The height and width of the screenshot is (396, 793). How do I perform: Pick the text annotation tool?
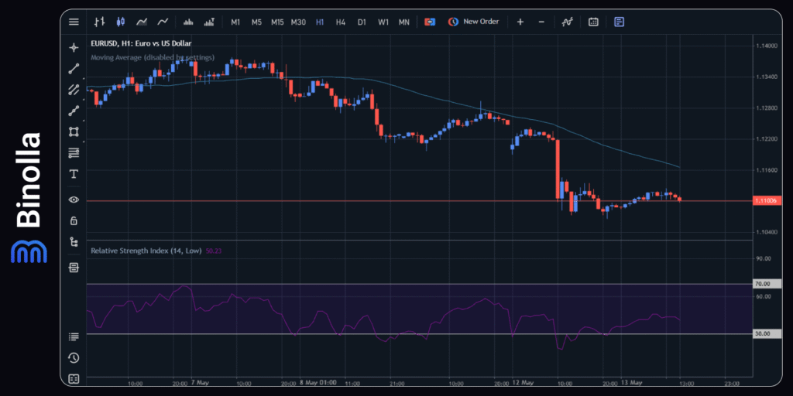point(74,173)
